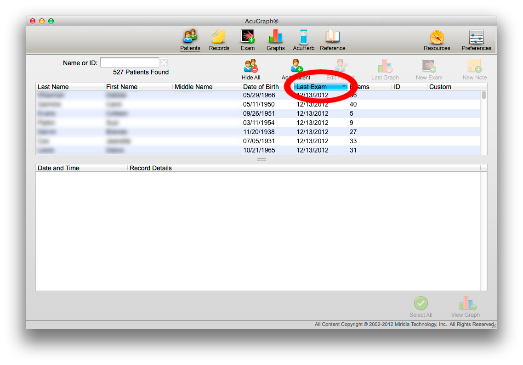Sort patients by First Name column

(x=138, y=87)
